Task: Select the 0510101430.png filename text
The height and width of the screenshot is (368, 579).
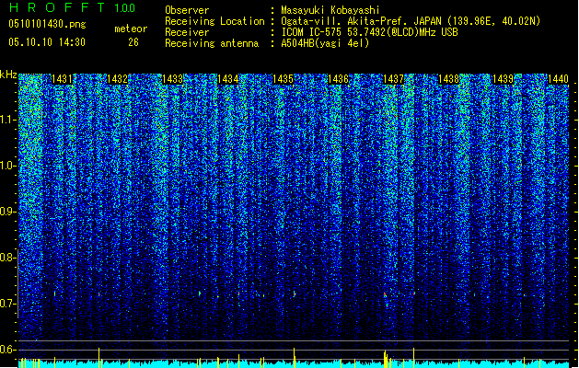Action: [47, 24]
